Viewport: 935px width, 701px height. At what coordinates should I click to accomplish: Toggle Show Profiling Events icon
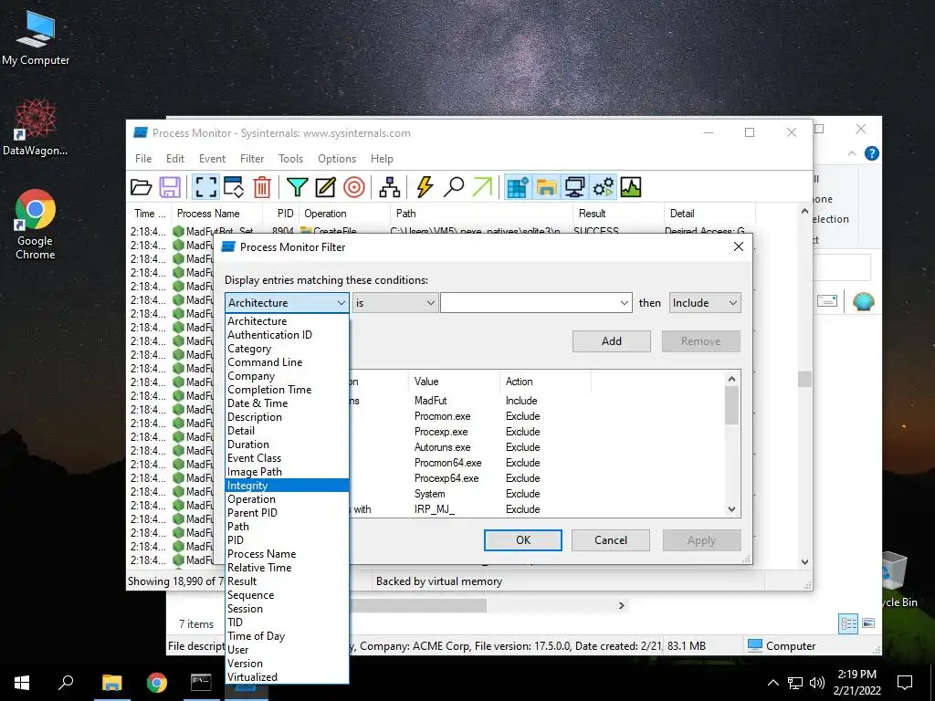(631, 187)
